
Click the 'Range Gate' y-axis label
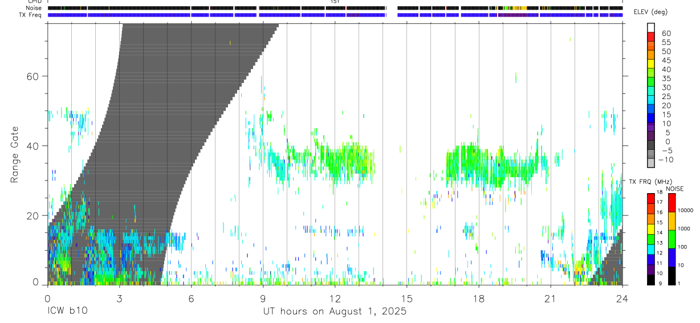(16, 154)
